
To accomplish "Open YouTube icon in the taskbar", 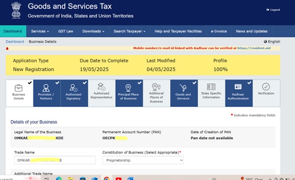I will point(118,179).
